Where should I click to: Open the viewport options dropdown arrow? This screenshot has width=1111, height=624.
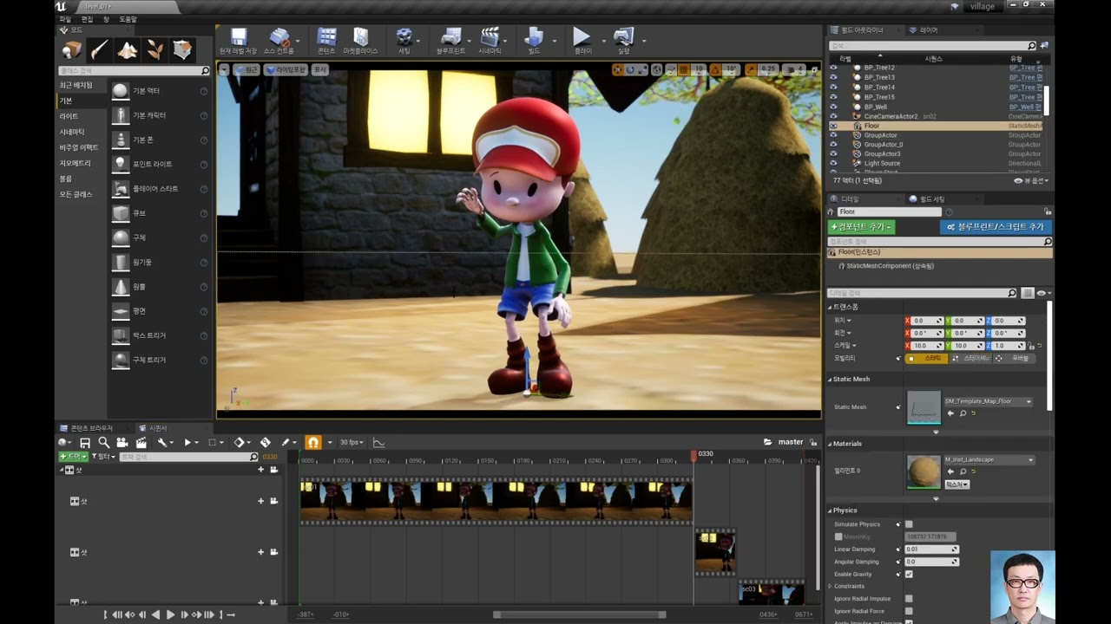[223, 69]
